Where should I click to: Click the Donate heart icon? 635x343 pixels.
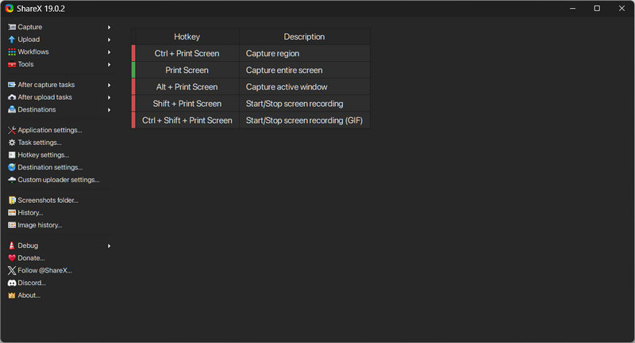coord(12,258)
